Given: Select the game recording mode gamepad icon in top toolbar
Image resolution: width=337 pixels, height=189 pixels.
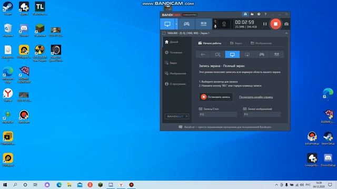Looking at the screenshot, I should point(186,24).
